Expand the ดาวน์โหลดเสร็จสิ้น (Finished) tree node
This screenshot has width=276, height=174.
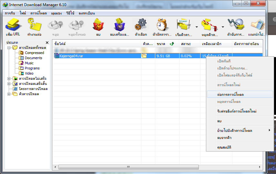point(9,84)
